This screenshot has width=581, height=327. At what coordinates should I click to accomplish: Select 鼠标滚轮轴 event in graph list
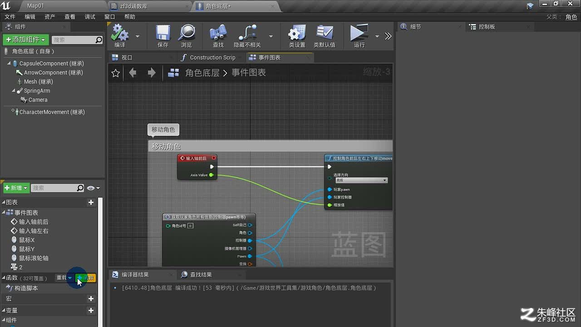pos(34,258)
